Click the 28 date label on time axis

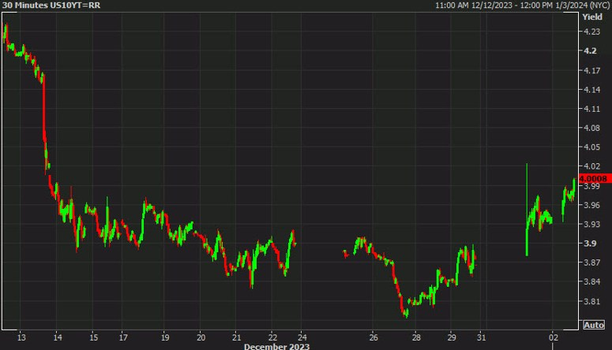point(416,337)
